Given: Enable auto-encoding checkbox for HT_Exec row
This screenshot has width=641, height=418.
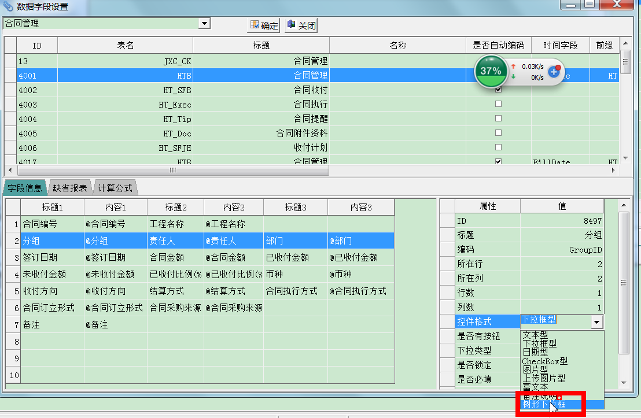Looking at the screenshot, I should pos(498,104).
